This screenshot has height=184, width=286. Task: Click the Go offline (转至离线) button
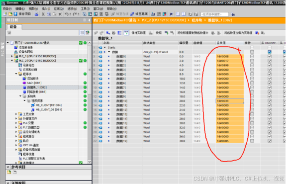(x=139, y=14)
